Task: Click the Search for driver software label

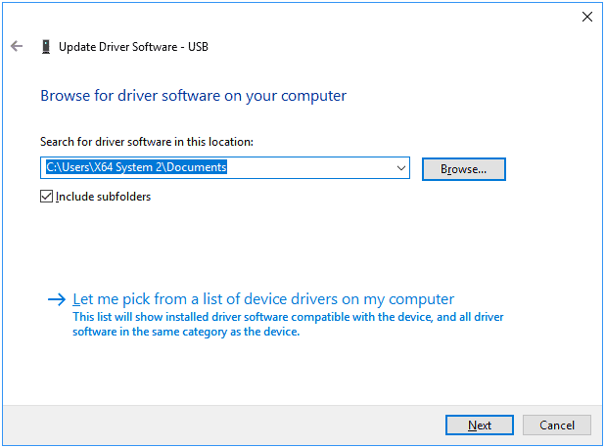Action: 146,142
